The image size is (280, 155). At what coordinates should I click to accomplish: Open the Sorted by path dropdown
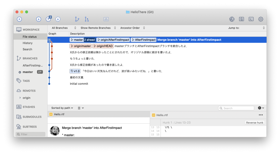tap(62, 108)
